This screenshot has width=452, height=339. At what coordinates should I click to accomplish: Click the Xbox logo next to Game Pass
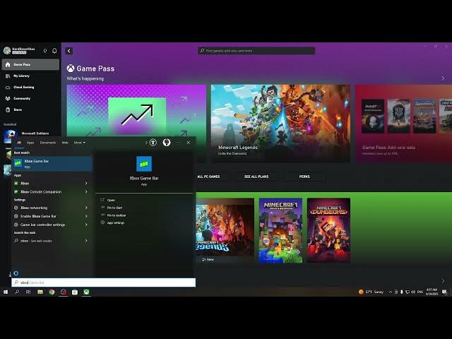click(71, 69)
